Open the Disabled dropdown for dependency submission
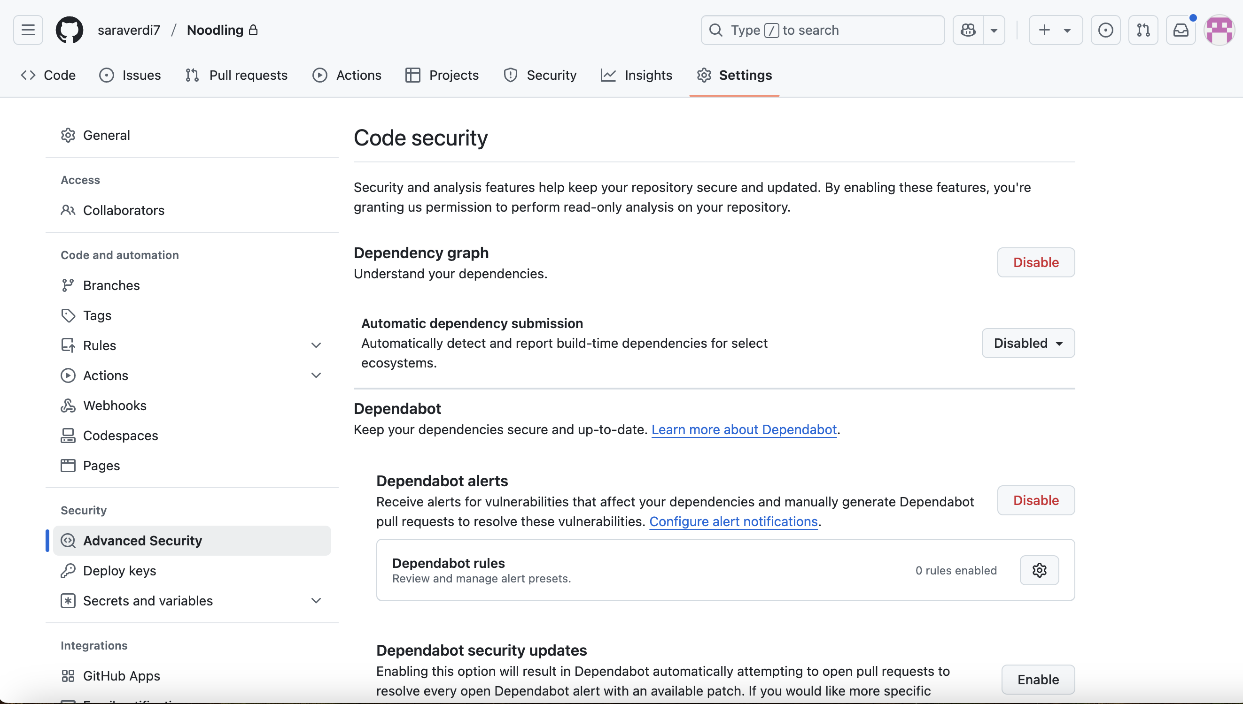 1028,343
